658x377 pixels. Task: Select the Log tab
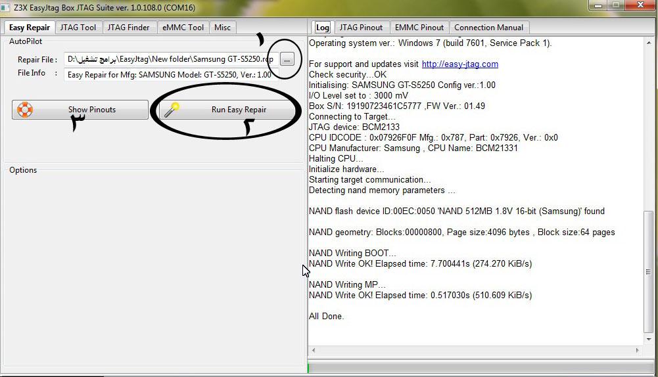point(323,28)
